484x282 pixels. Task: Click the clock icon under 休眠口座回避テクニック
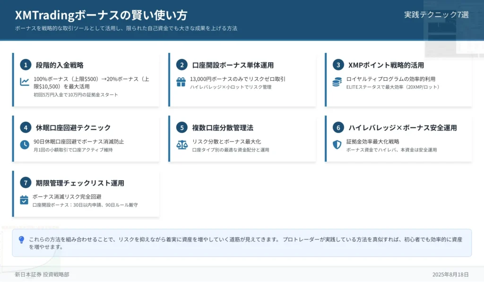pos(25,144)
